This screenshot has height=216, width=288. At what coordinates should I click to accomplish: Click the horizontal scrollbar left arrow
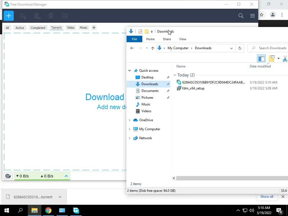(174, 178)
